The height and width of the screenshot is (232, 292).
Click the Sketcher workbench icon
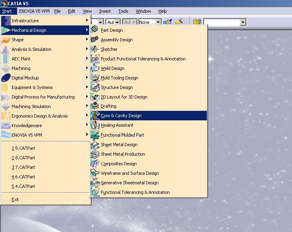95,49
